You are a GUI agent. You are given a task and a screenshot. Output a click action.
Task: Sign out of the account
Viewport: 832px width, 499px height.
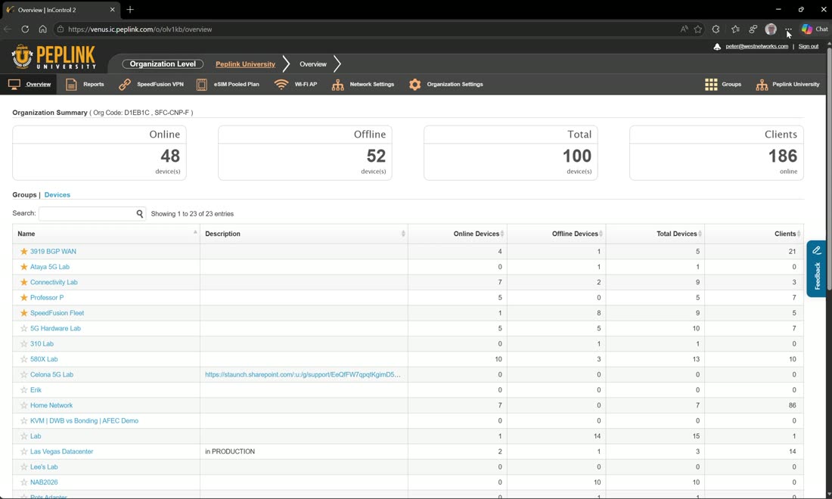(808, 46)
